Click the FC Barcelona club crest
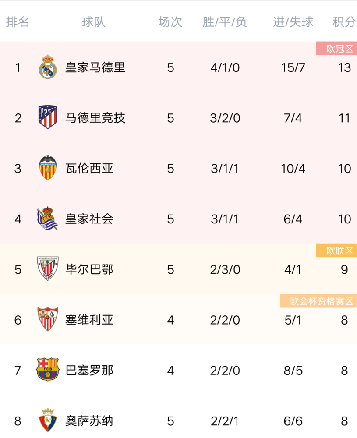Image resolution: width=357 pixels, height=438 pixels. (x=48, y=370)
